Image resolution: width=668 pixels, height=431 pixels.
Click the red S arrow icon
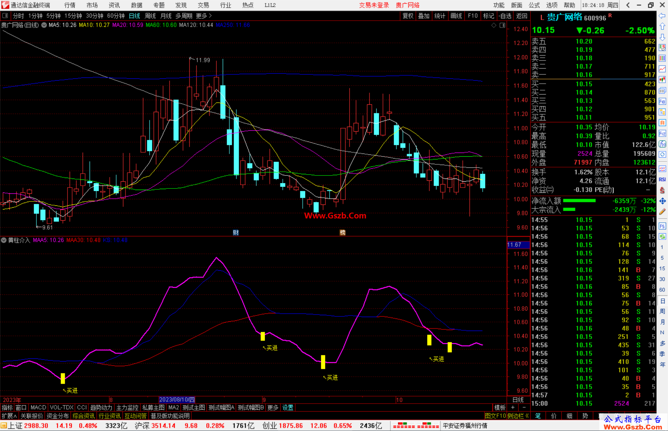(662, 190)
